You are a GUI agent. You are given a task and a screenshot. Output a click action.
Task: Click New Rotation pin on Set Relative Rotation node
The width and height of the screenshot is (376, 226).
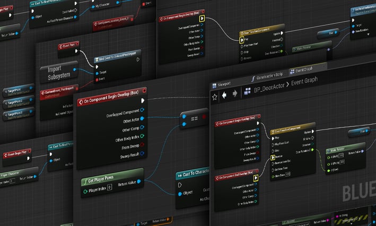click(x=353, y=32)
